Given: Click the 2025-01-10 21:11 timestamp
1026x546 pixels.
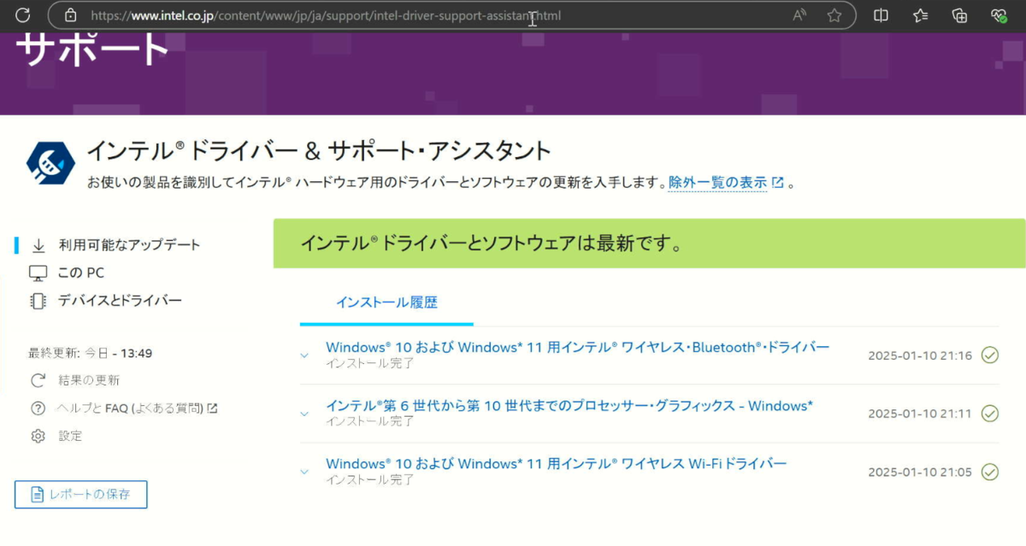Looking at the screenshot, I should pos(920,414).
